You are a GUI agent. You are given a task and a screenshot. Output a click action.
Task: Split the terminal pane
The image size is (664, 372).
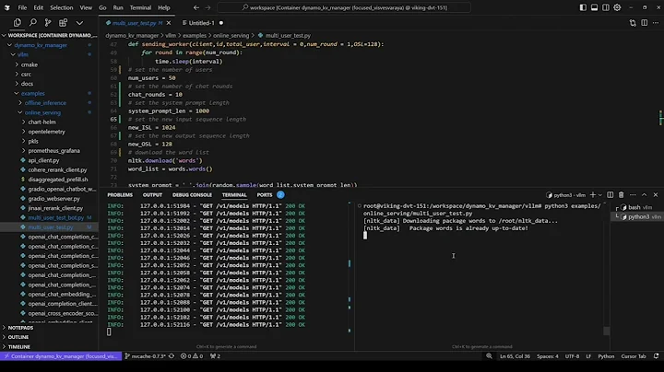click(611, 195)
